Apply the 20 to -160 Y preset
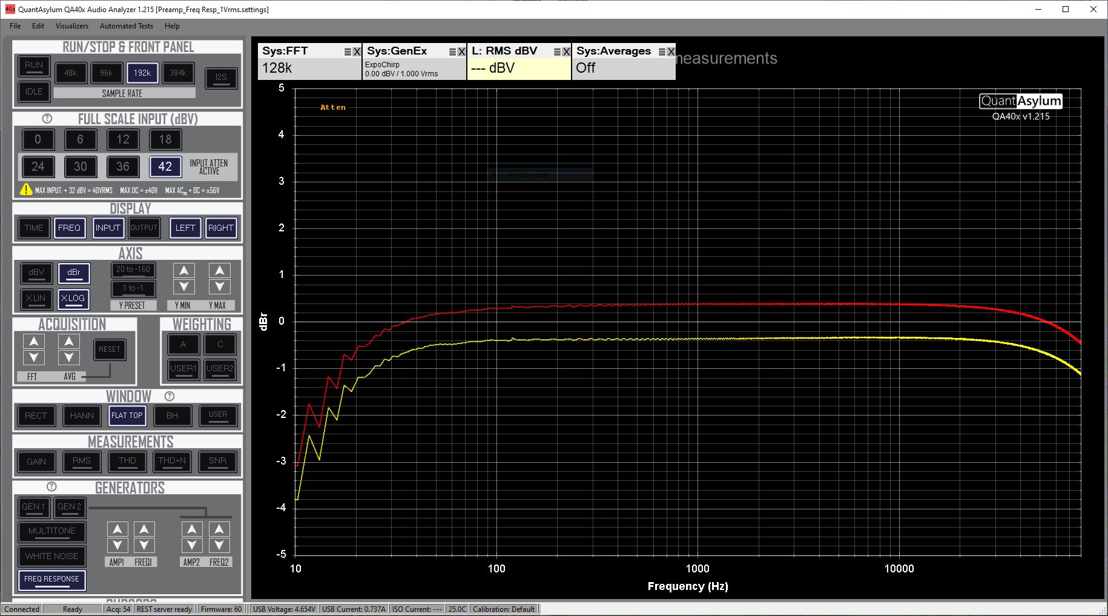Viewport: 1108px width, 616px height. (133, 270)
